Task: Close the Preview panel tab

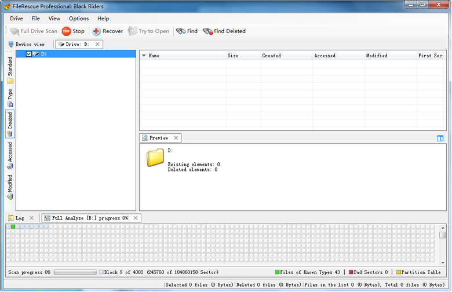Action: click(176, 138)
